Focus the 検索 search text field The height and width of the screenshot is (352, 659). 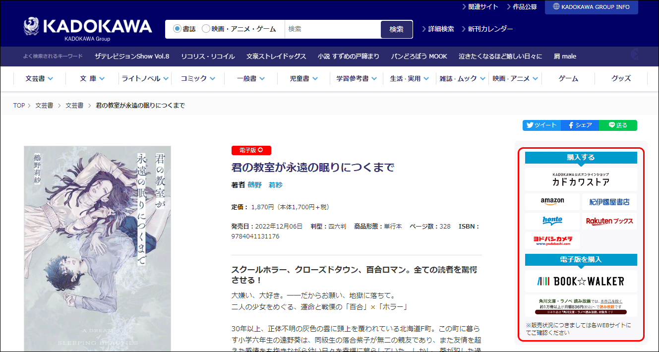pos(333,29)
